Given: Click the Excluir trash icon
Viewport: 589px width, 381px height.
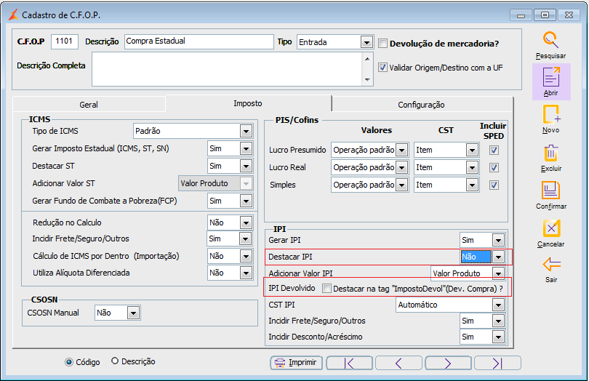Looking at the screenshot, I should (551, 153).
